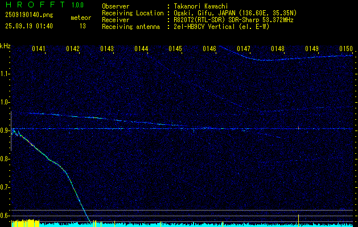
Task: Select the 0145 time marker
Action: point(175,49)
